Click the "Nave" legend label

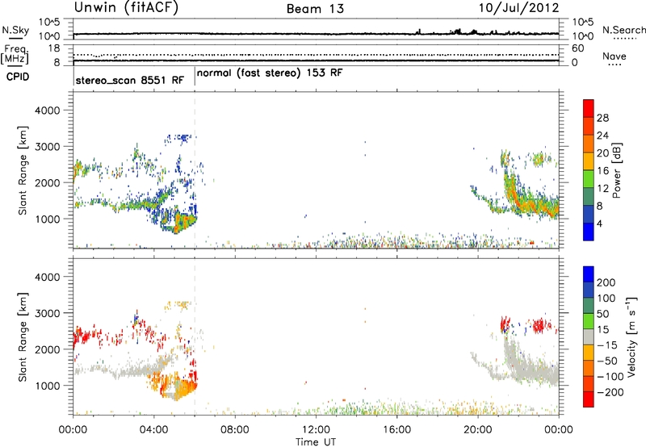[x=615, y=56]
